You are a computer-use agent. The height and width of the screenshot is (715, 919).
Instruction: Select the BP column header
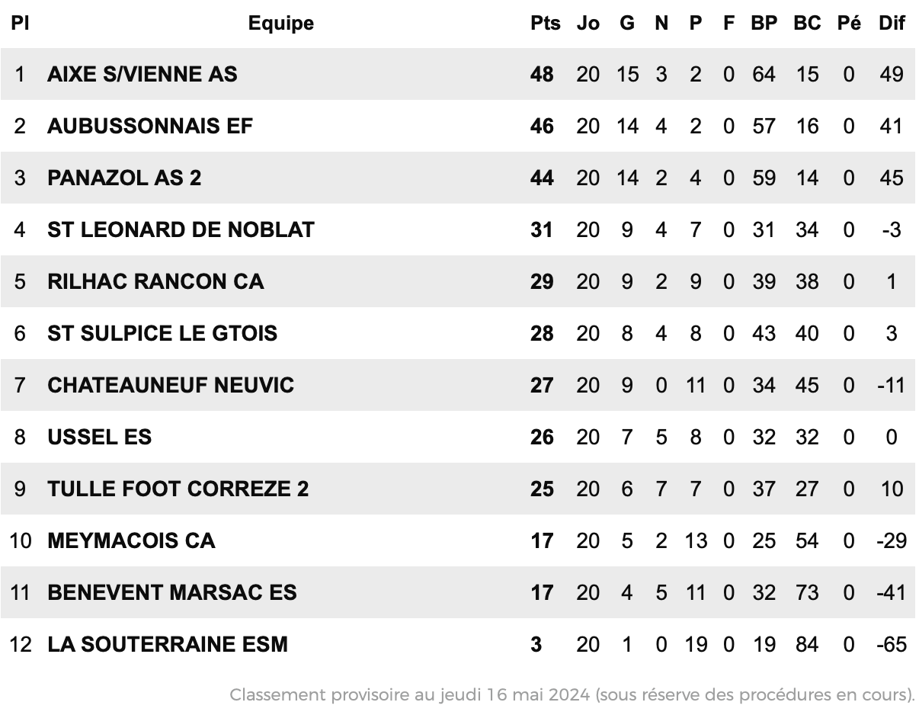tap(764, 24)
